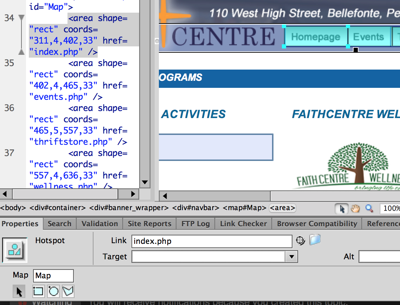Image resolution: width=400 pixels, height=305 pixels.
Task: Click coords "311,4,402,33" in code
Action: click(63, 40)
